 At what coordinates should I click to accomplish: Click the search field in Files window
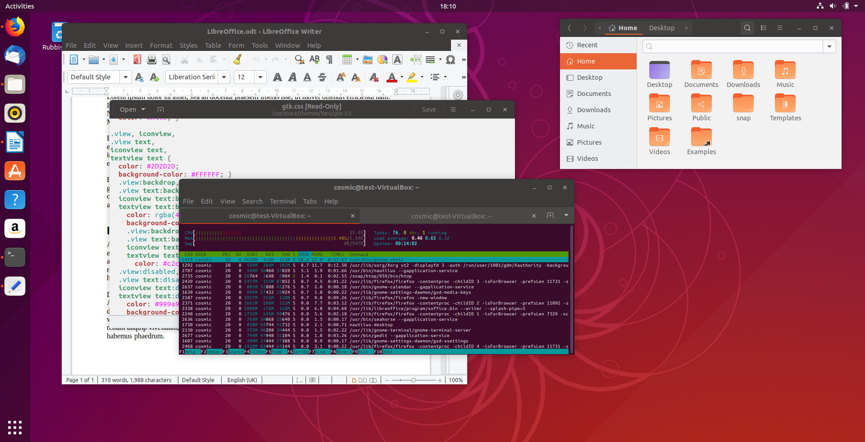pyautogui.click(x=733, y=46)
